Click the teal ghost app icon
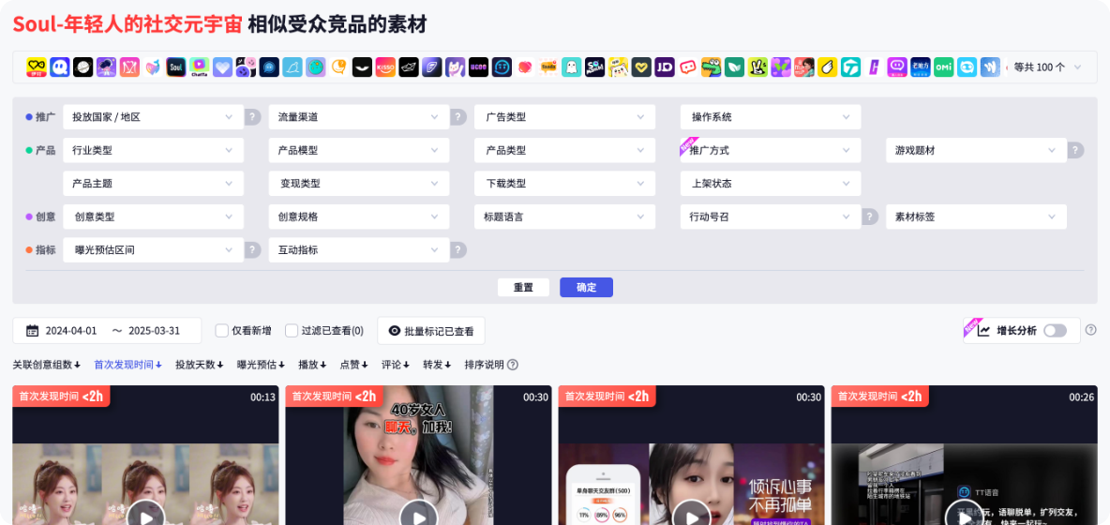Image resolution: width=1110 pixels, height=525 pixels. click(x=571, y=67)
